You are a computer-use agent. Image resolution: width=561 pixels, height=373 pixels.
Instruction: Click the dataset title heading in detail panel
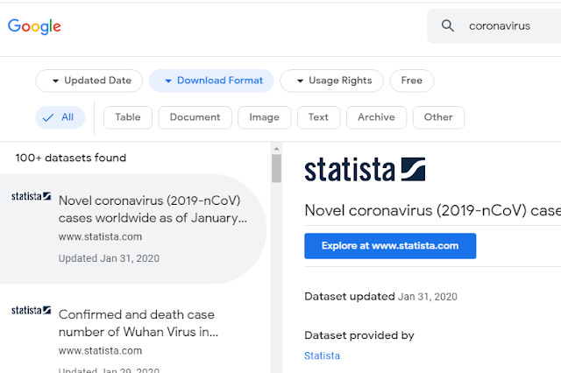pos(432,210)
